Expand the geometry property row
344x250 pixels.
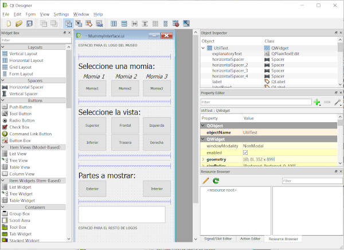(x=203, y=160)
